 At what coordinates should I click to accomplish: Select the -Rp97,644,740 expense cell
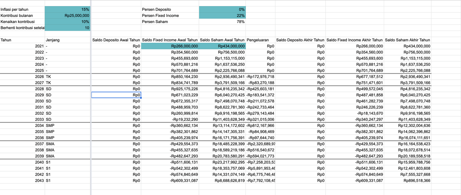point(260,138)
